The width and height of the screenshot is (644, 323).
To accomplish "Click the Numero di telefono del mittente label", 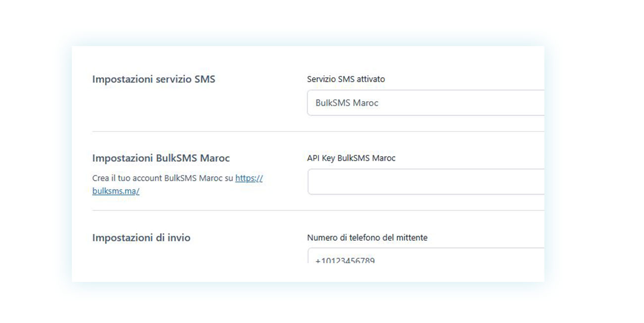I will click(x=367, y=237).
